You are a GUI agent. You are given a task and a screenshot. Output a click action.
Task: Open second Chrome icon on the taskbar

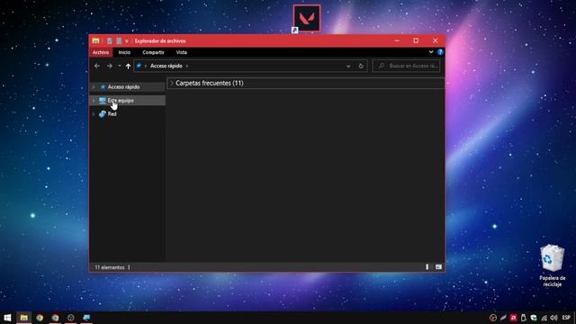click(x=55, y=318)
